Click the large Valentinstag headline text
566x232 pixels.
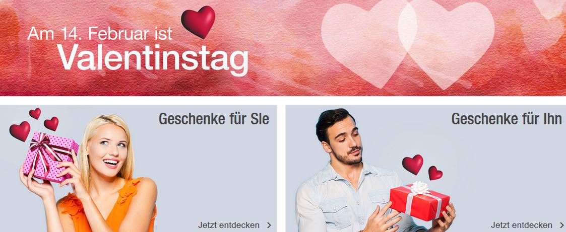(153, 58)
